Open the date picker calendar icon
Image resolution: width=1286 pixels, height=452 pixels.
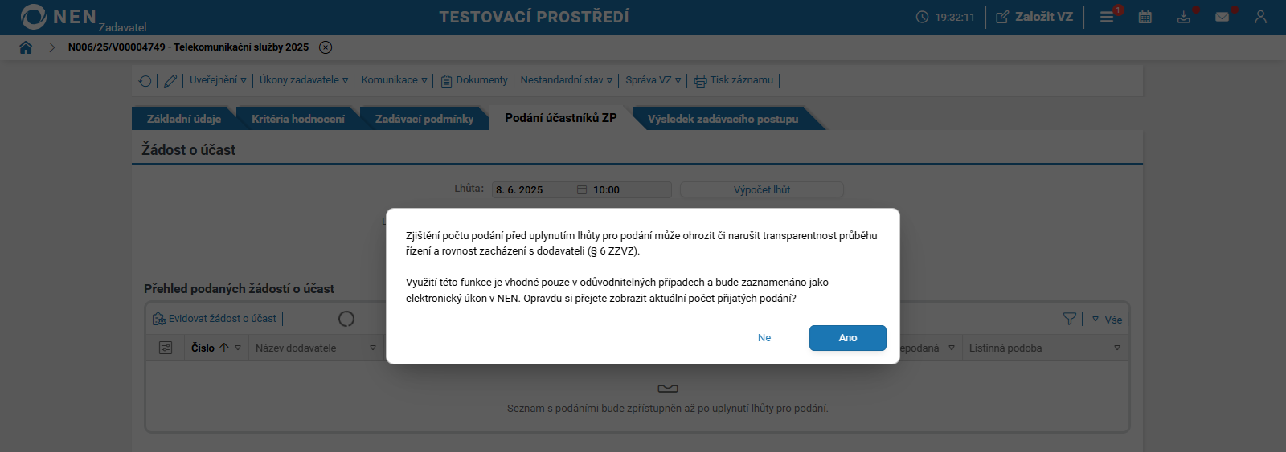click(582, 190)
